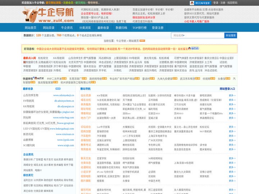Screen dimensions: 259x194
Task: Open the 聊天交友 category
Action: [x=86, y=158]
